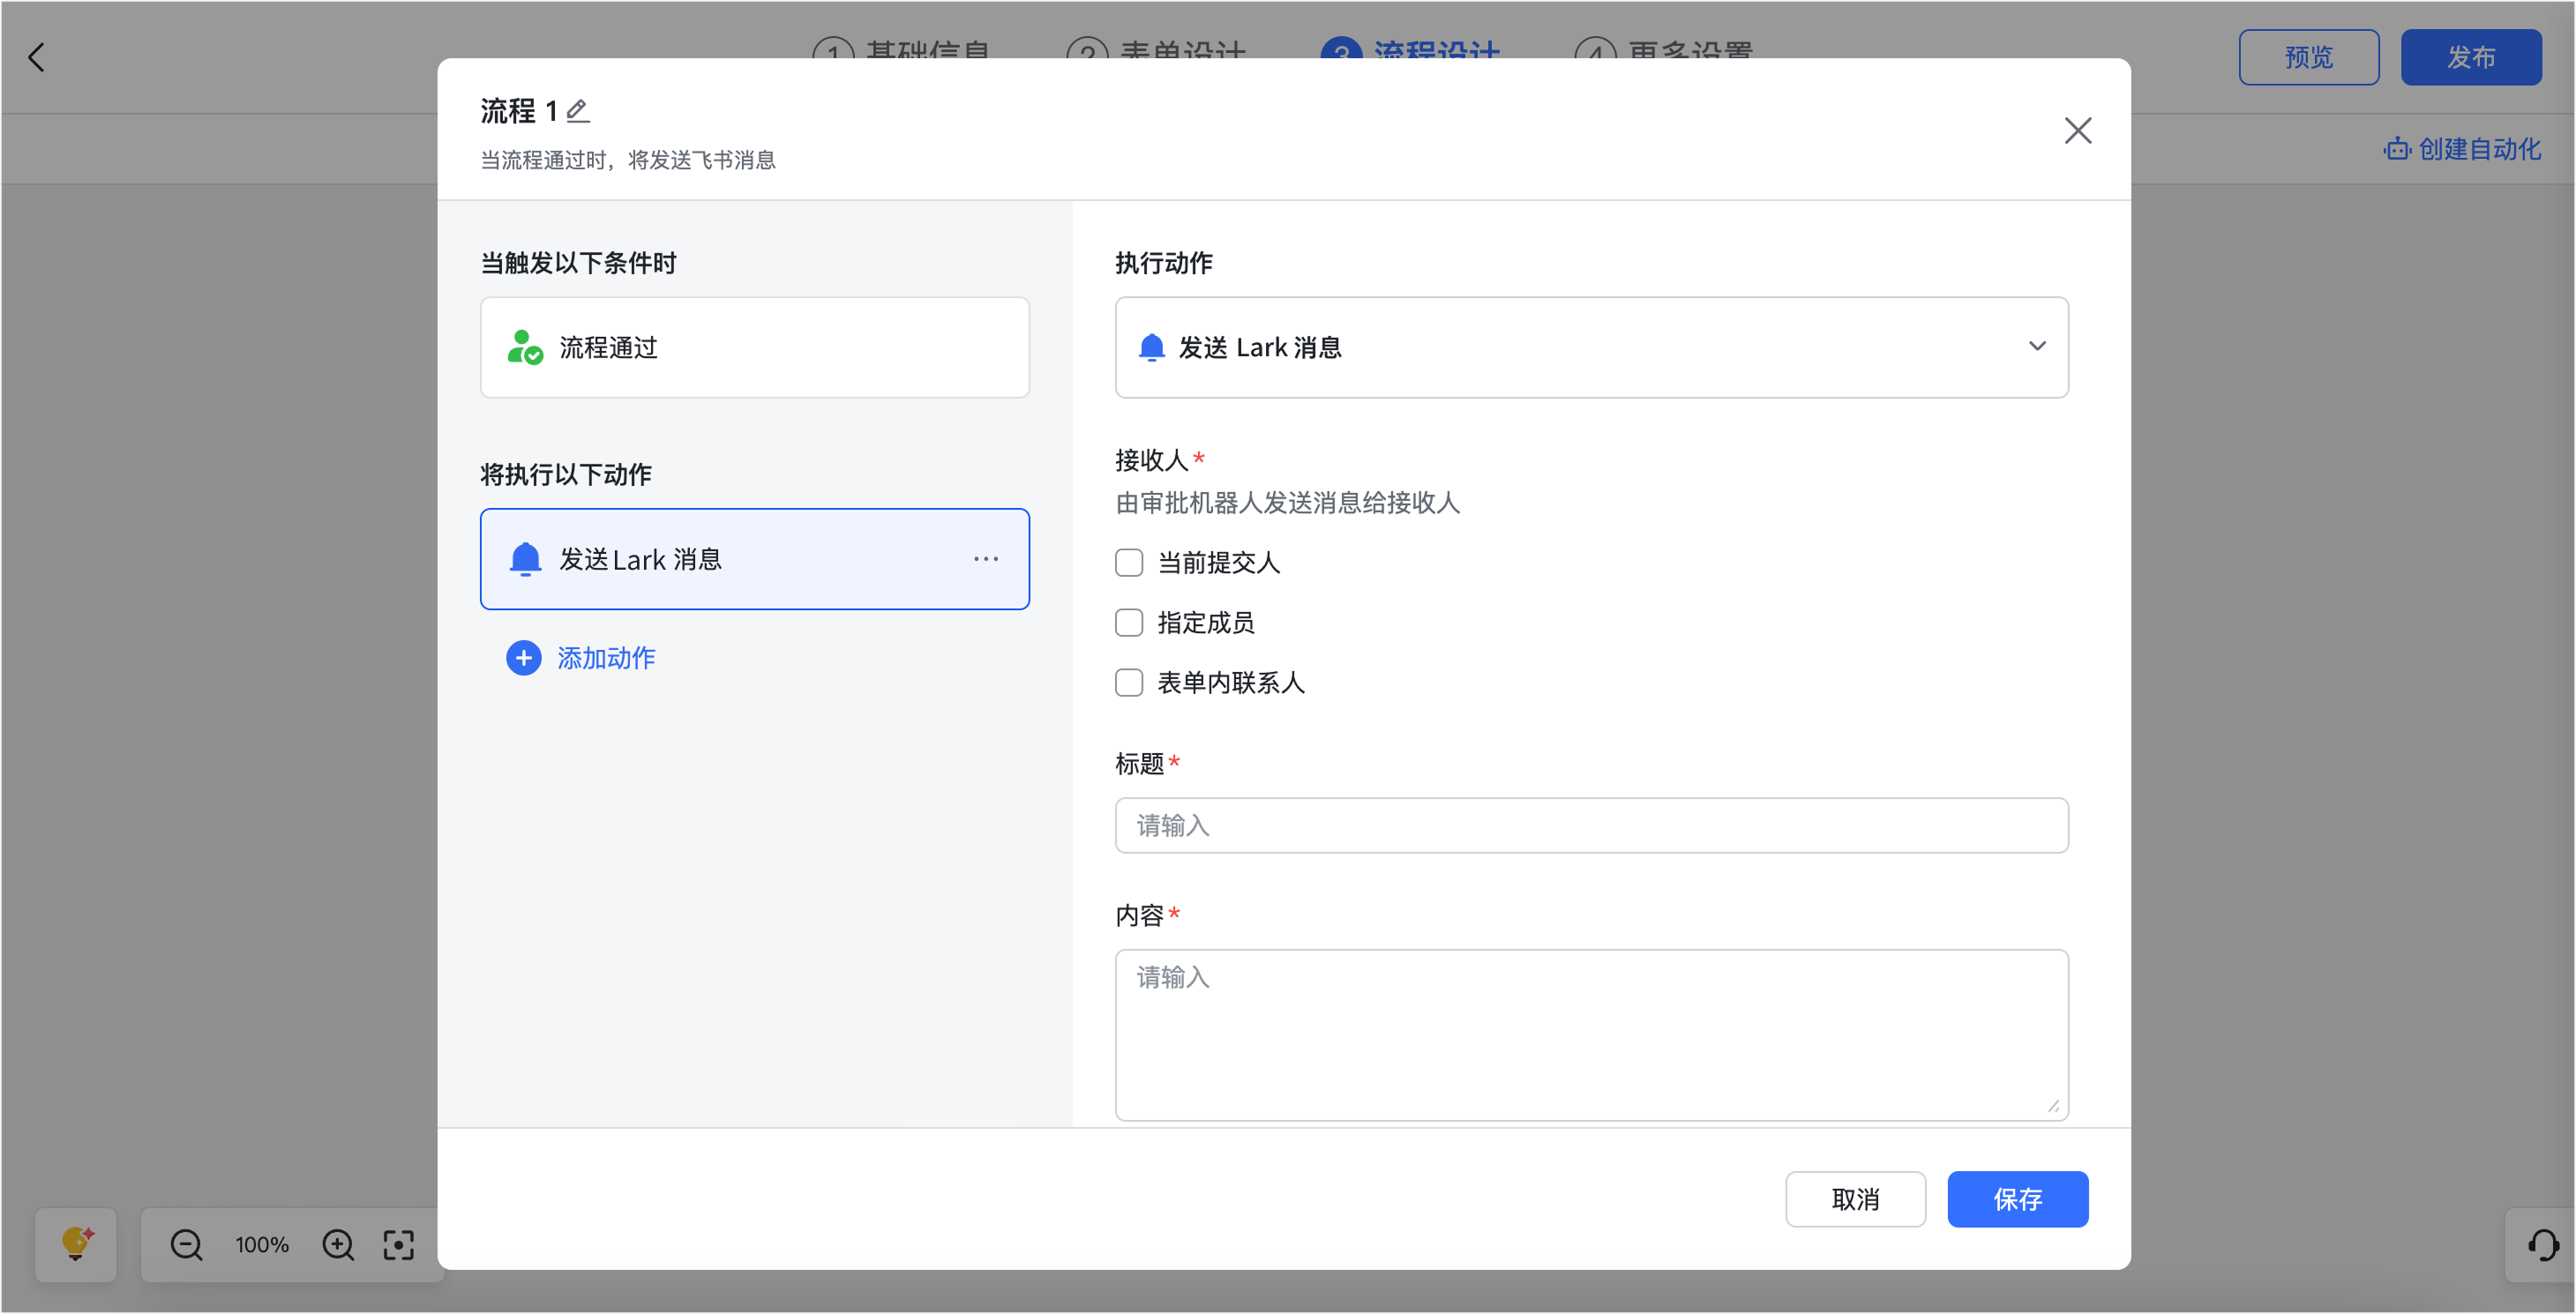
Task: Open the 执行动作 dropdown
Action: [x=1591, y=347]
